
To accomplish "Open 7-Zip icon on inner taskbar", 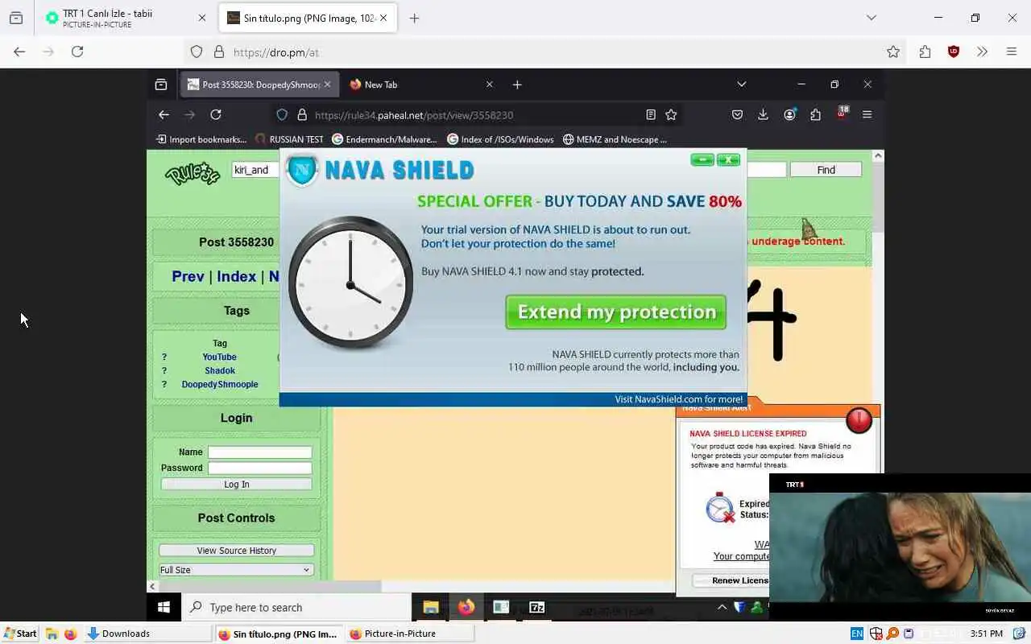I will pos(536,608).
